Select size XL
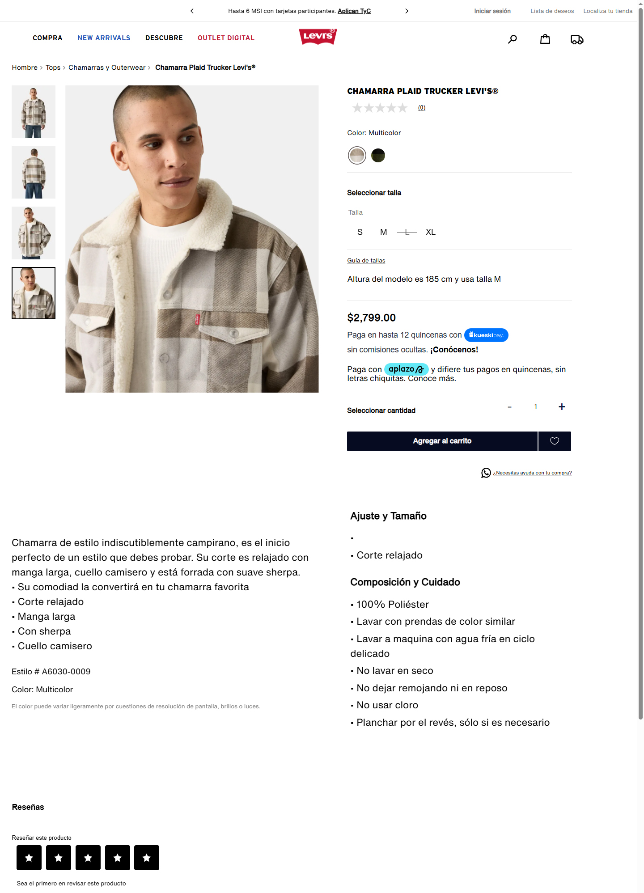 click(x=431, y=232)
